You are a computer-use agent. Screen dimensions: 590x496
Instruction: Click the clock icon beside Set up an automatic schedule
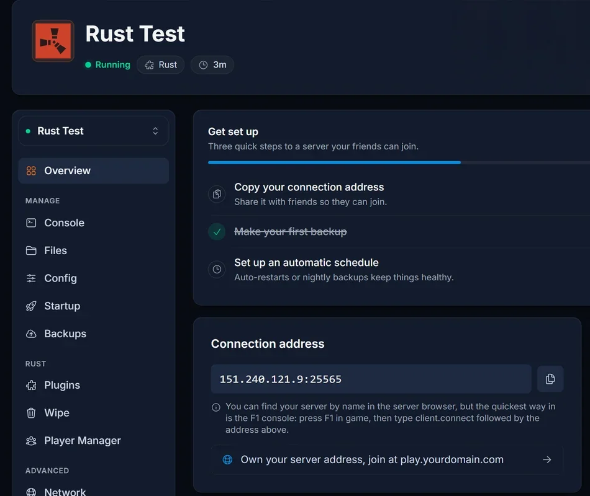click(217, 269)
